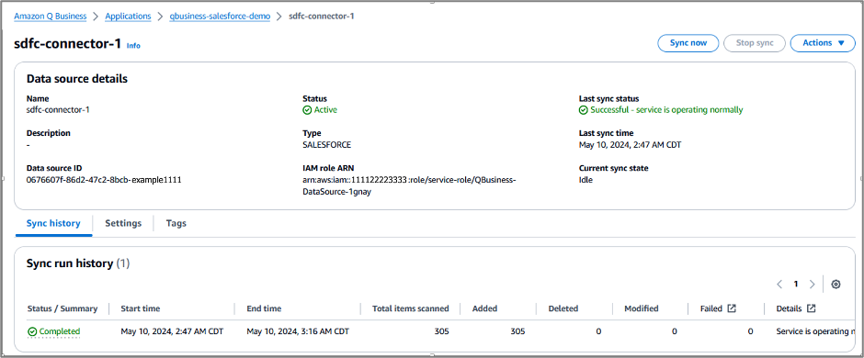Click the Active status check icon
Screen dimensions: 864x358
tap(307, 110)
